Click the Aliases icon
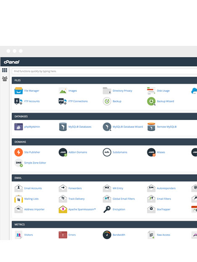The image size is (197, 262). click(151, 152)
